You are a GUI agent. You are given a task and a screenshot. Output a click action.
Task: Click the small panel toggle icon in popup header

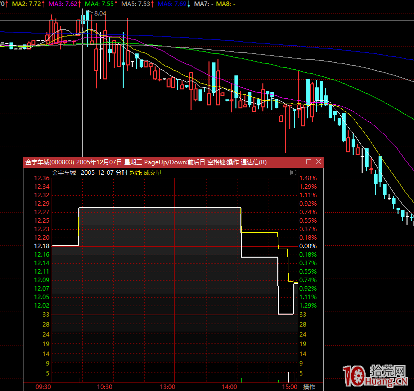(293, 173)
